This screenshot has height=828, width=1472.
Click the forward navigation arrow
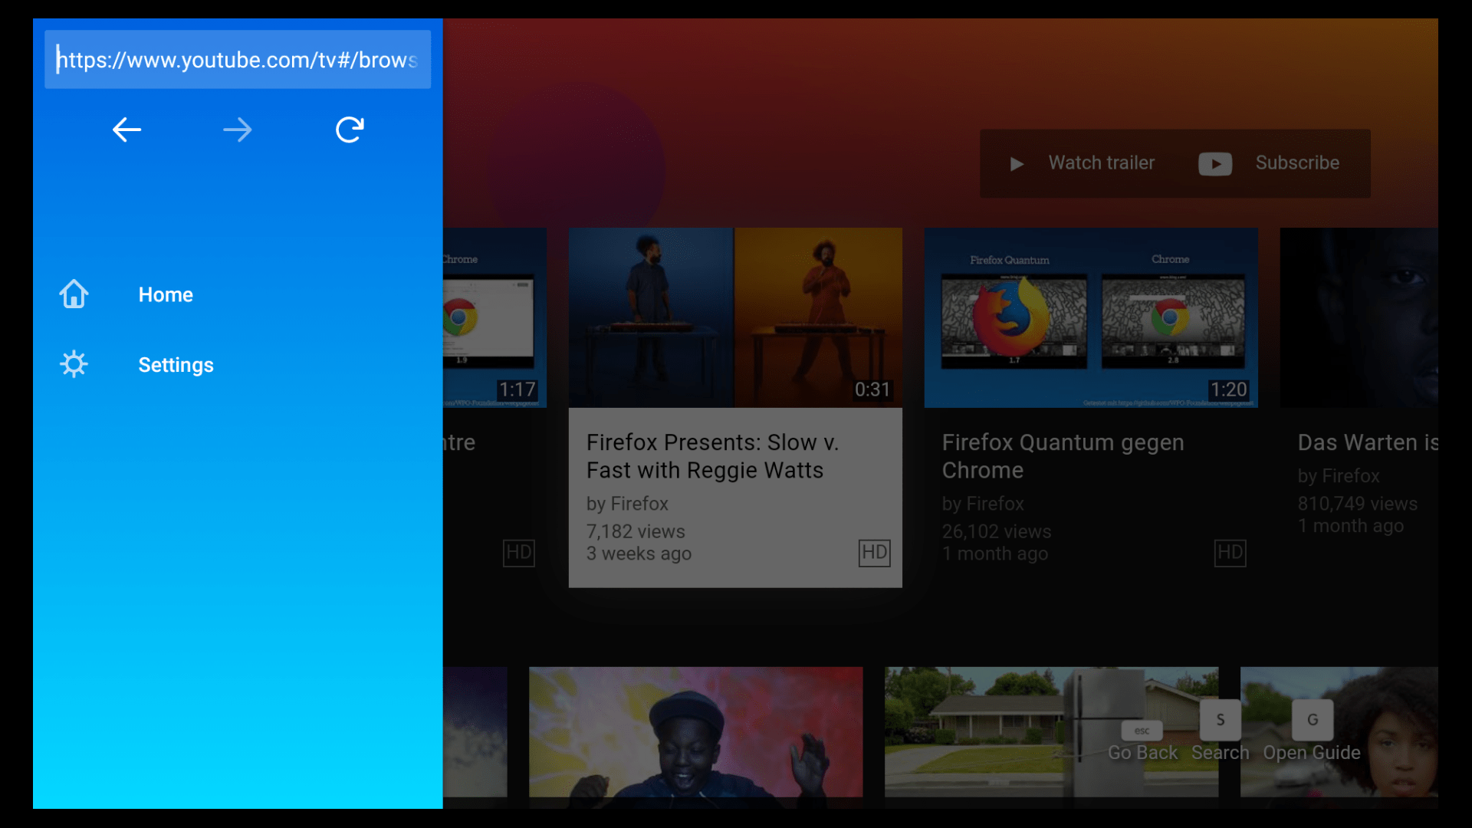point(238,130)
